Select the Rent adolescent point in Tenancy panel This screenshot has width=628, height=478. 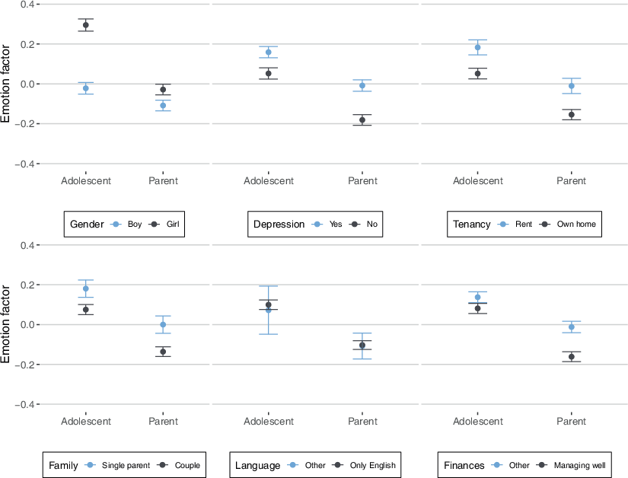[x=478, y=47]
